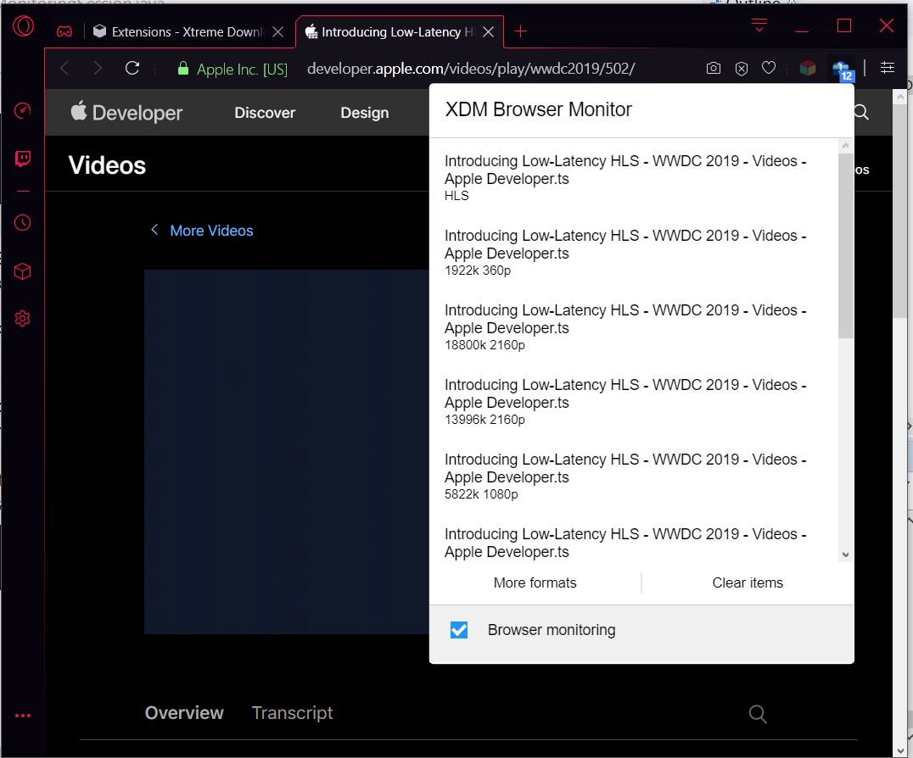Open History using the sidebar clock icon
913x758 pixels.
(x=22, y=222)
